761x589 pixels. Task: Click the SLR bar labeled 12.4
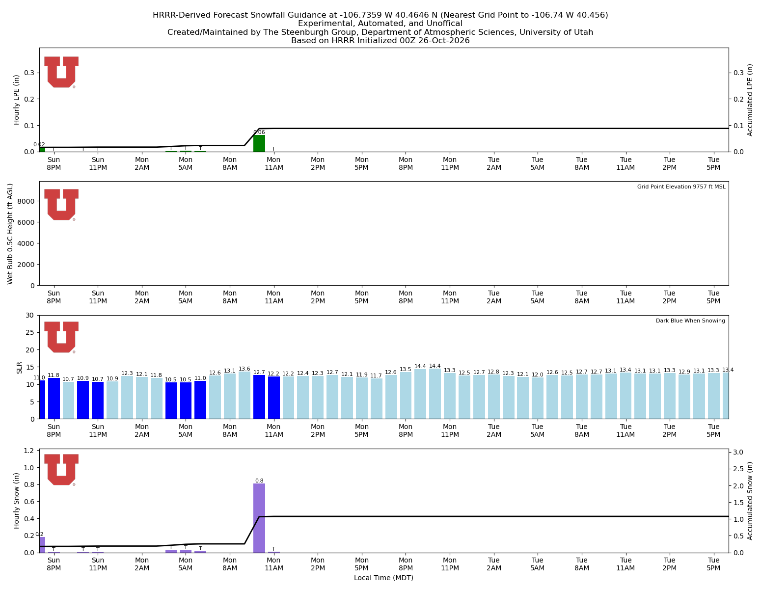[x=303, y=398]
